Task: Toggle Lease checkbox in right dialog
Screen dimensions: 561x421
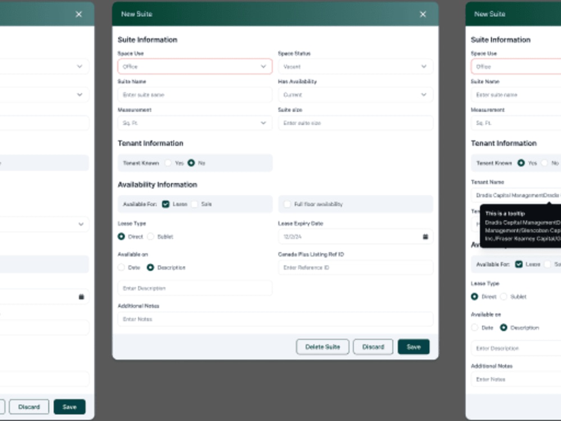Action: coord(519,264)
